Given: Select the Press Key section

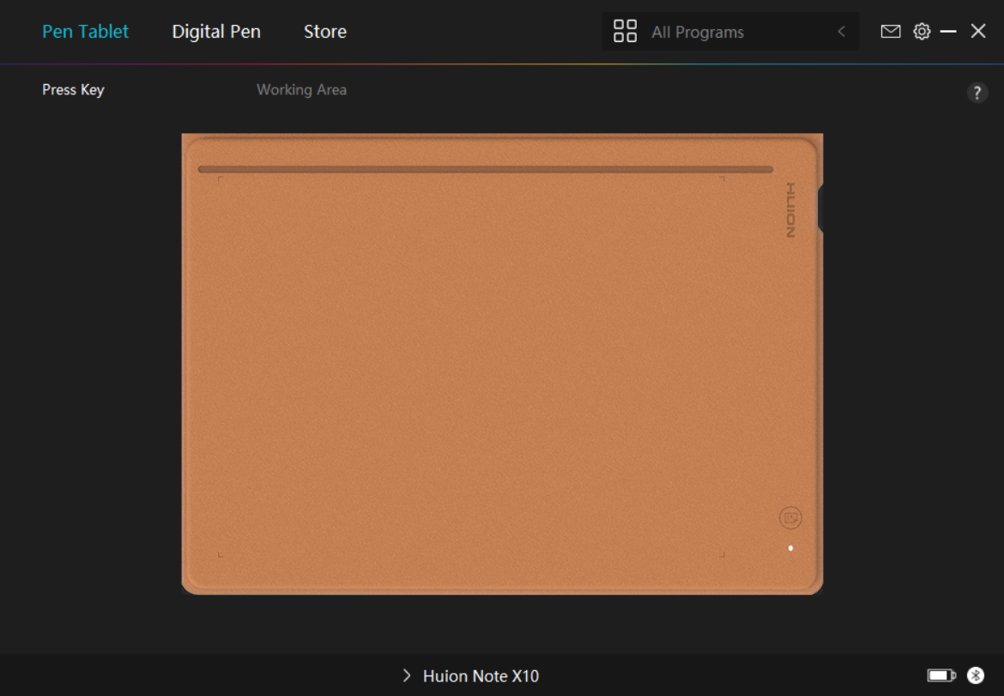Looking at the screenshot, I should tap(73, 90).
